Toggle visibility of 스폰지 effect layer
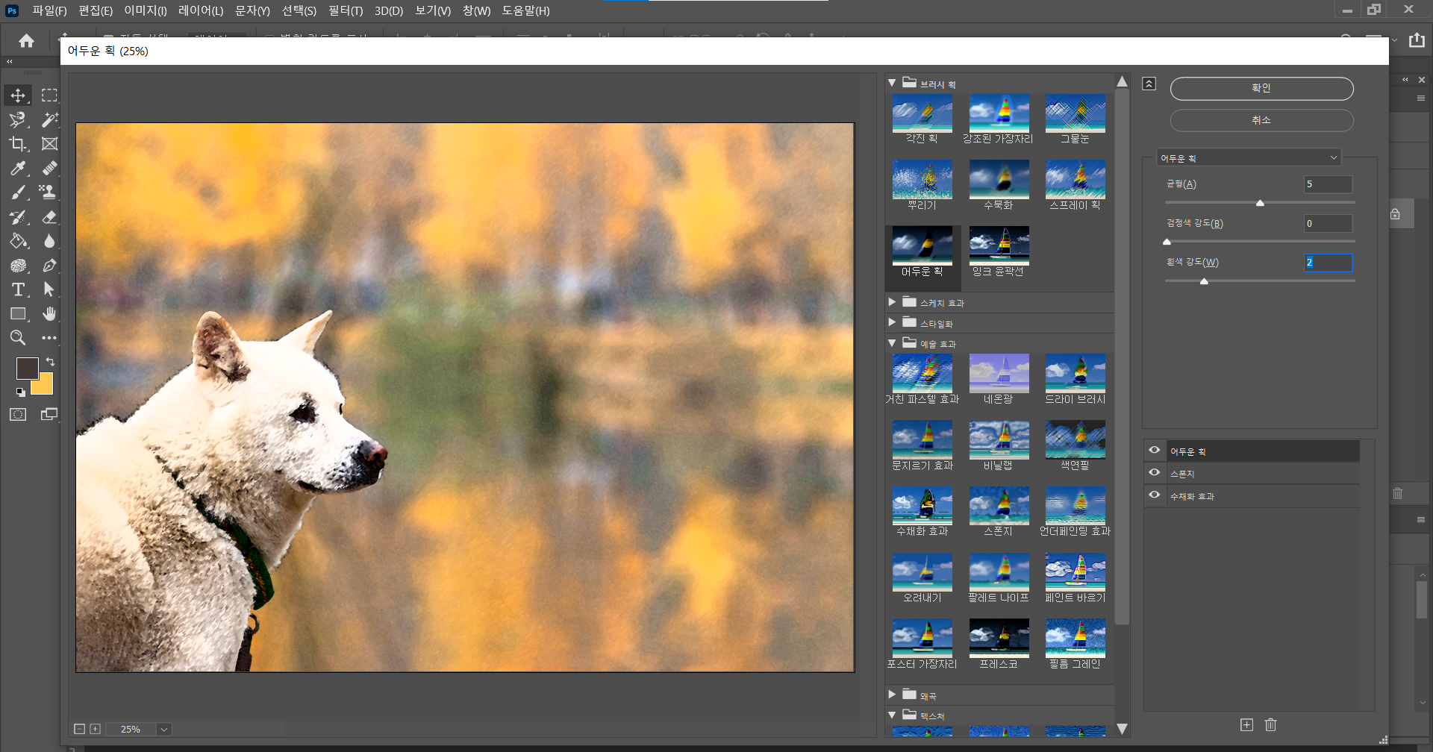Image resolution: width=1433 pixels, height=752 pixels. [x=1155, y=473]
